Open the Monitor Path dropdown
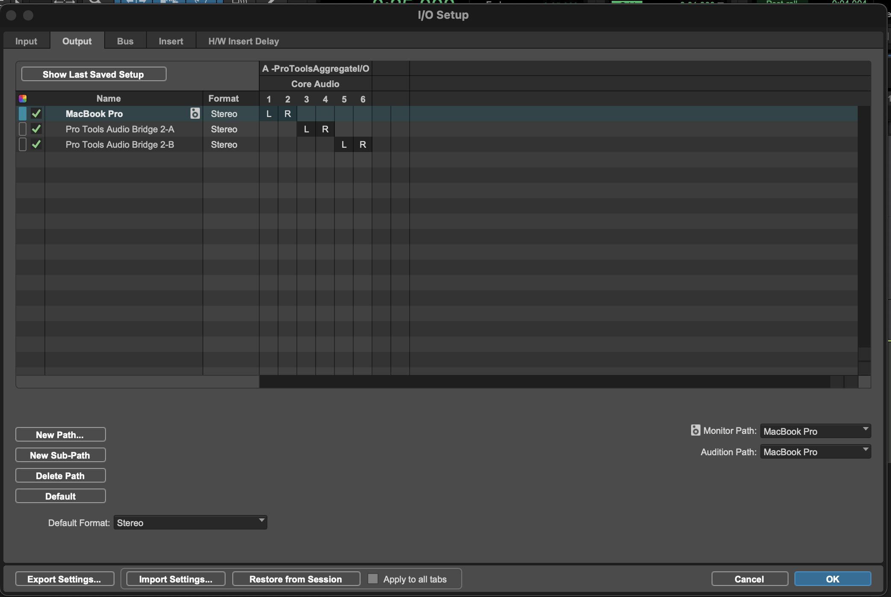The width and height of the screenshot is (891, 597). 815,431
